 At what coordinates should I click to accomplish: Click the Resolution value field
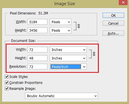[x=38, y=67]
